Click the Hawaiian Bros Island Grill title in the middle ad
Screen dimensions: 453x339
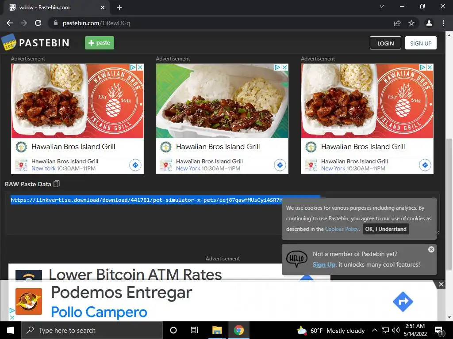click(x=218, y=147)
